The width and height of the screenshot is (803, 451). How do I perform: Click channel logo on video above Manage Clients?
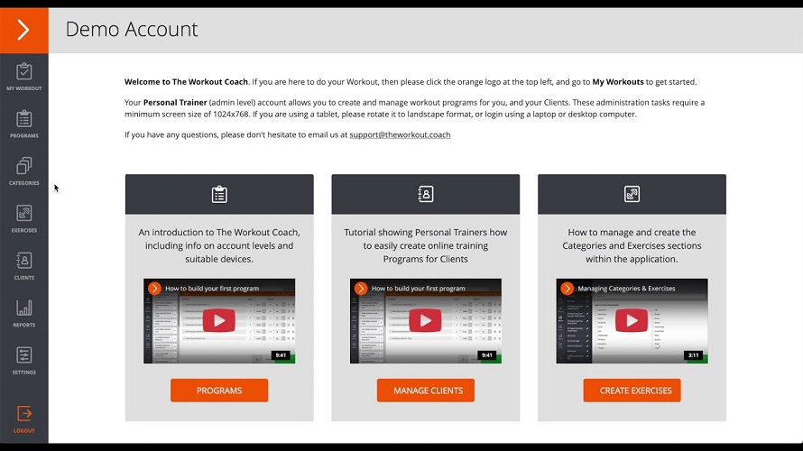[361, 289]
